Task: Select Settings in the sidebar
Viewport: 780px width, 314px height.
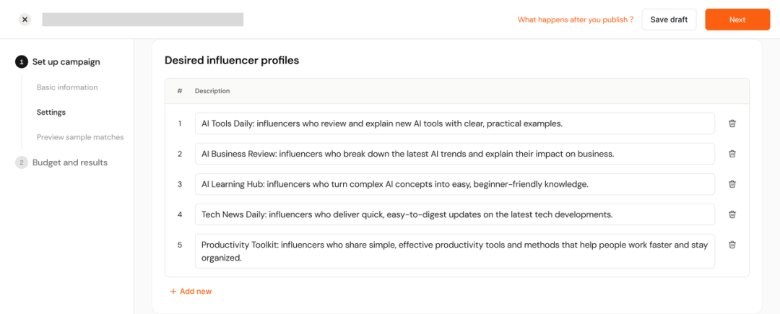Action: point(51,113)
